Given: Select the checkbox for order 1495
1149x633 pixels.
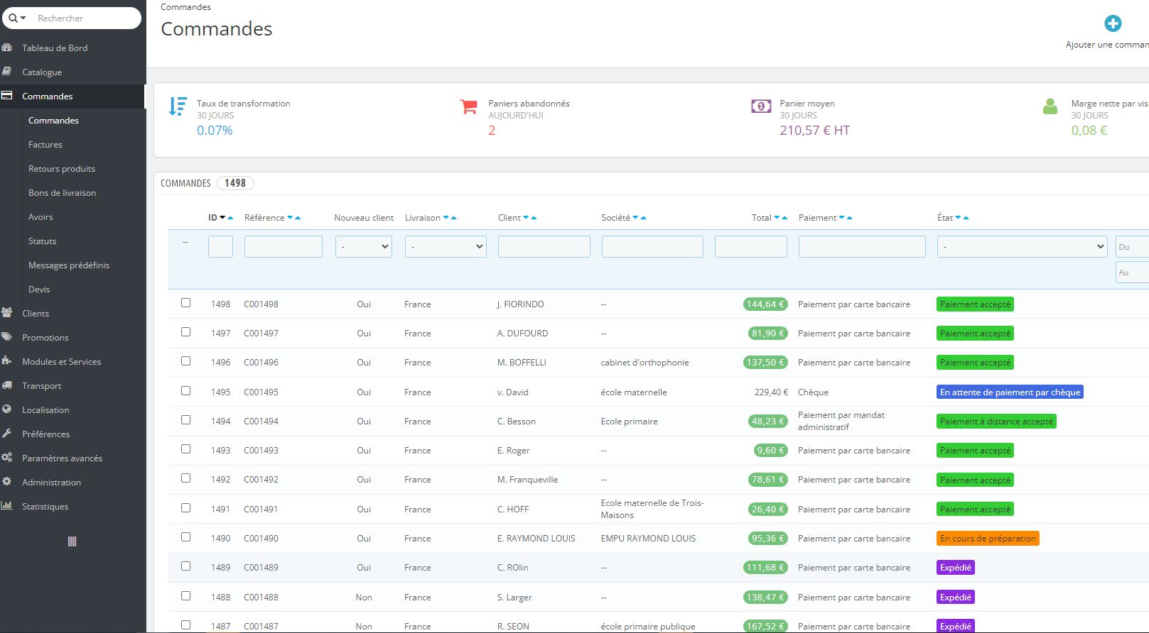Looking at the screenshot, I should (185, 391).
